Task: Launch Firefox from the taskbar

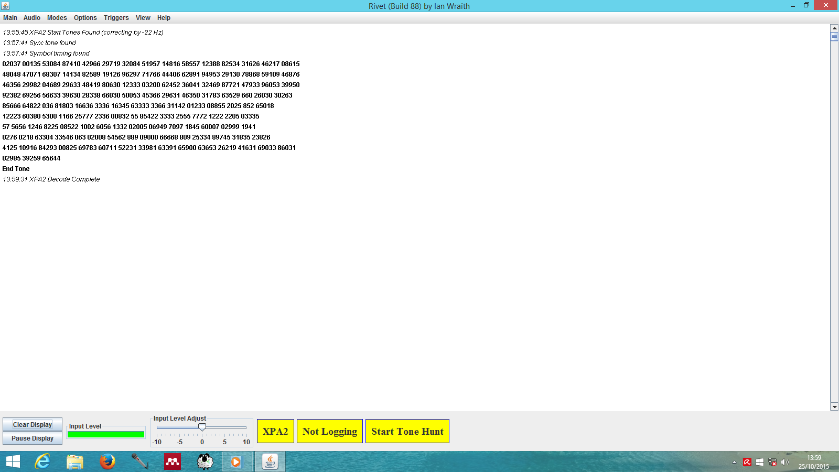Action: click(x=107, y=462)
